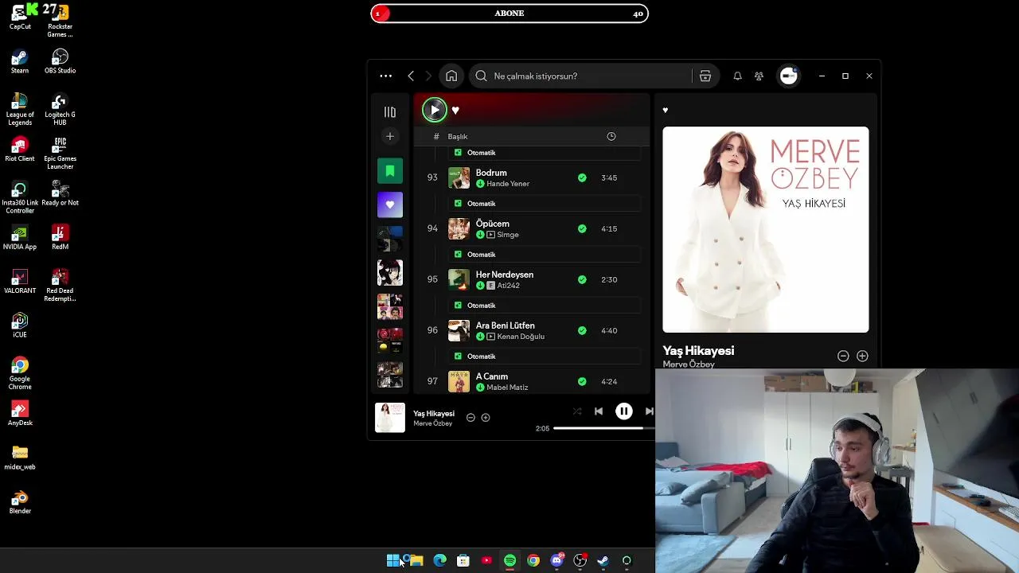Click the Bodrum album thumbnail
Viewport: 1019px width, 573px height.
(x=459, y=178)
